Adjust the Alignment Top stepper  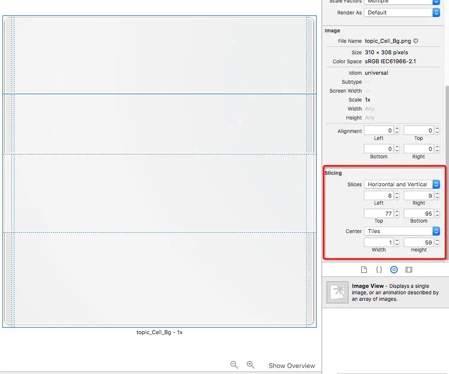[x=437, y=130]
